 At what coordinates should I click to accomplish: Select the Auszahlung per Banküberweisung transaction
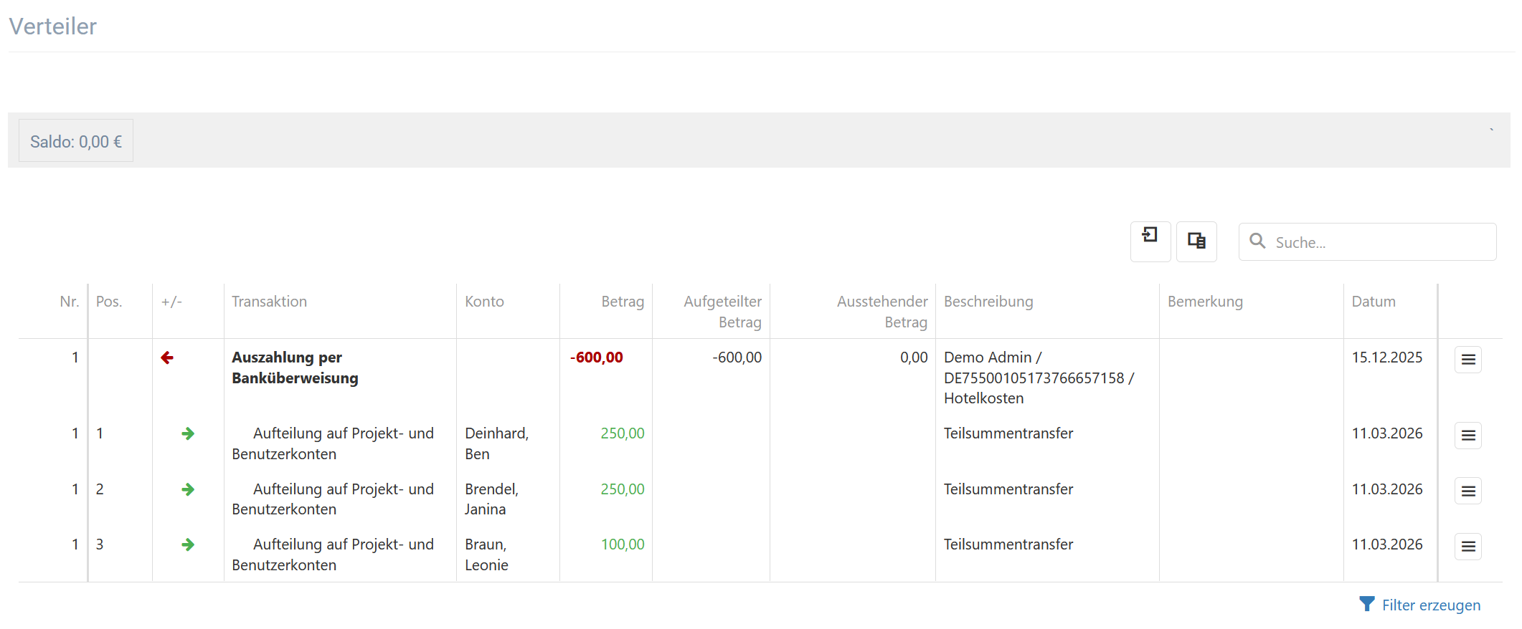(x=295, y=368)
